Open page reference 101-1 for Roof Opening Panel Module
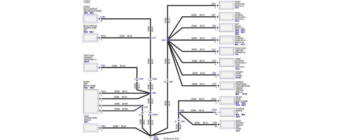345x140 pixels. click(86, 122)
